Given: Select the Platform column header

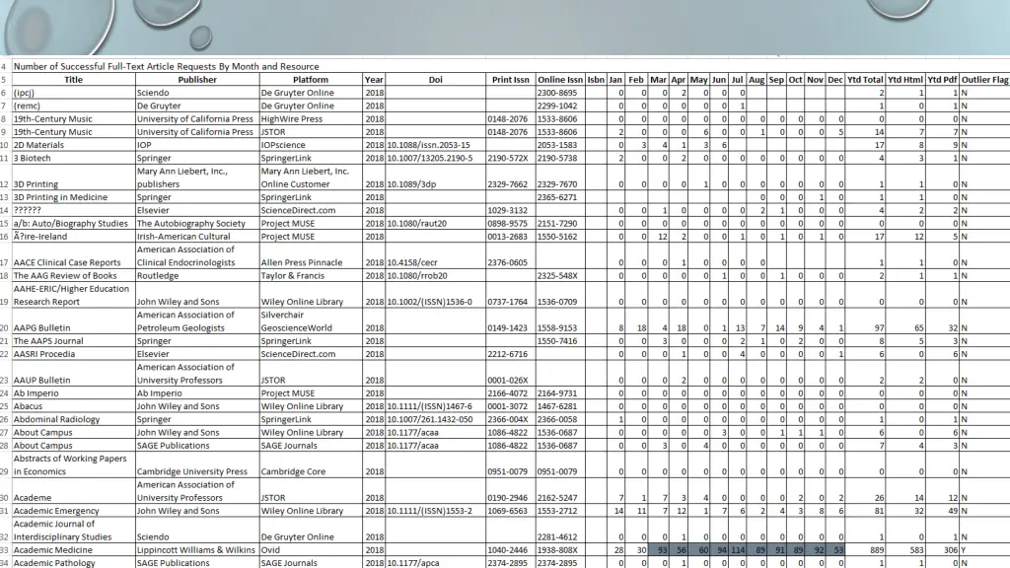Looking at the screenshot, I should (x=311, y=80).
